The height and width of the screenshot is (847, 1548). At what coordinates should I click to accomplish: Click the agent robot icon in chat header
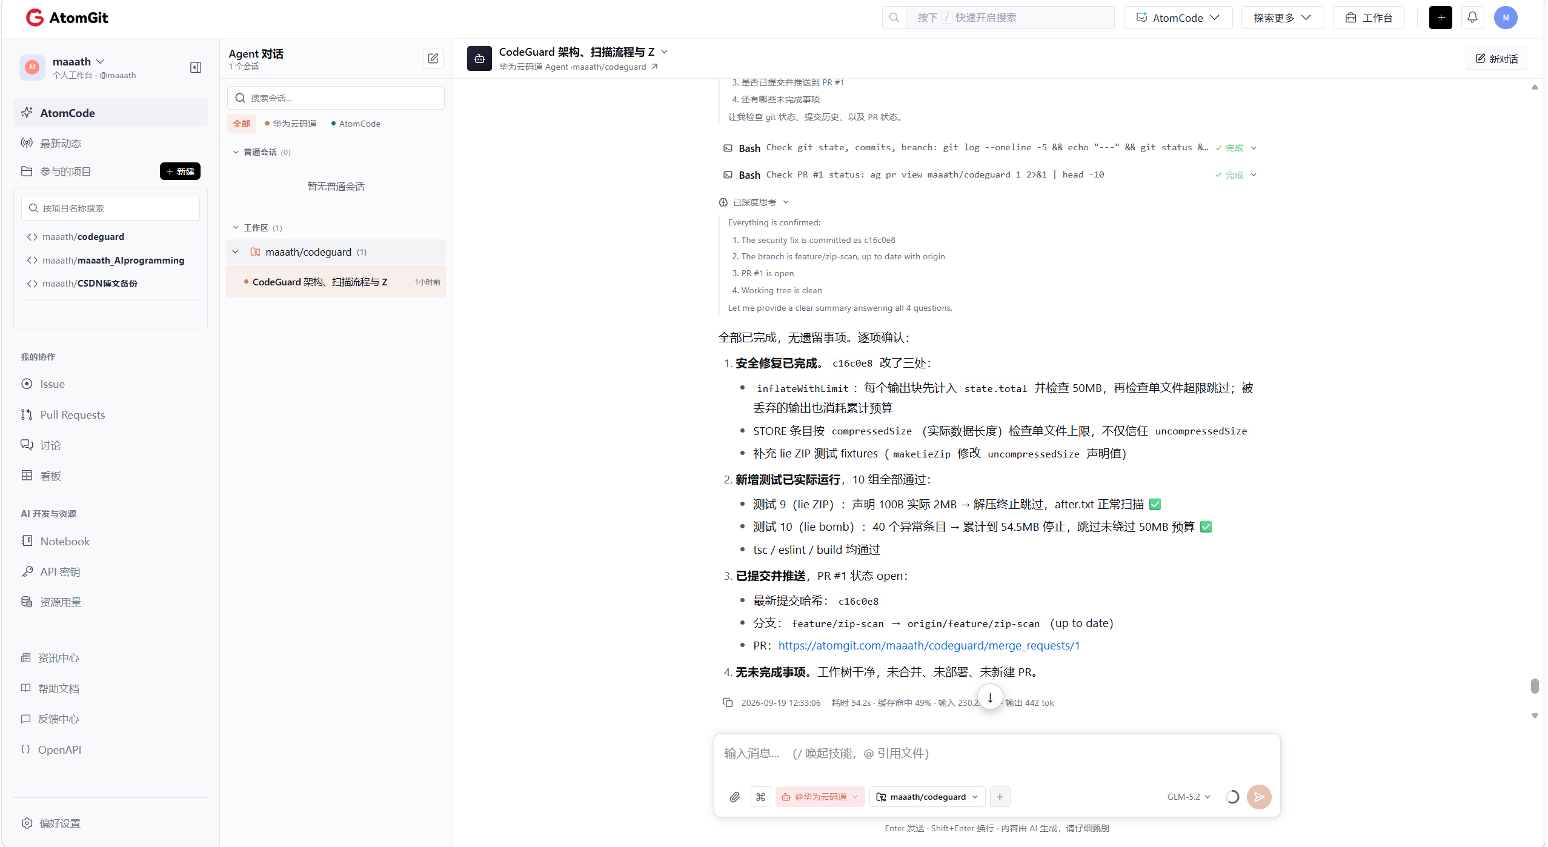coord(479,59)
